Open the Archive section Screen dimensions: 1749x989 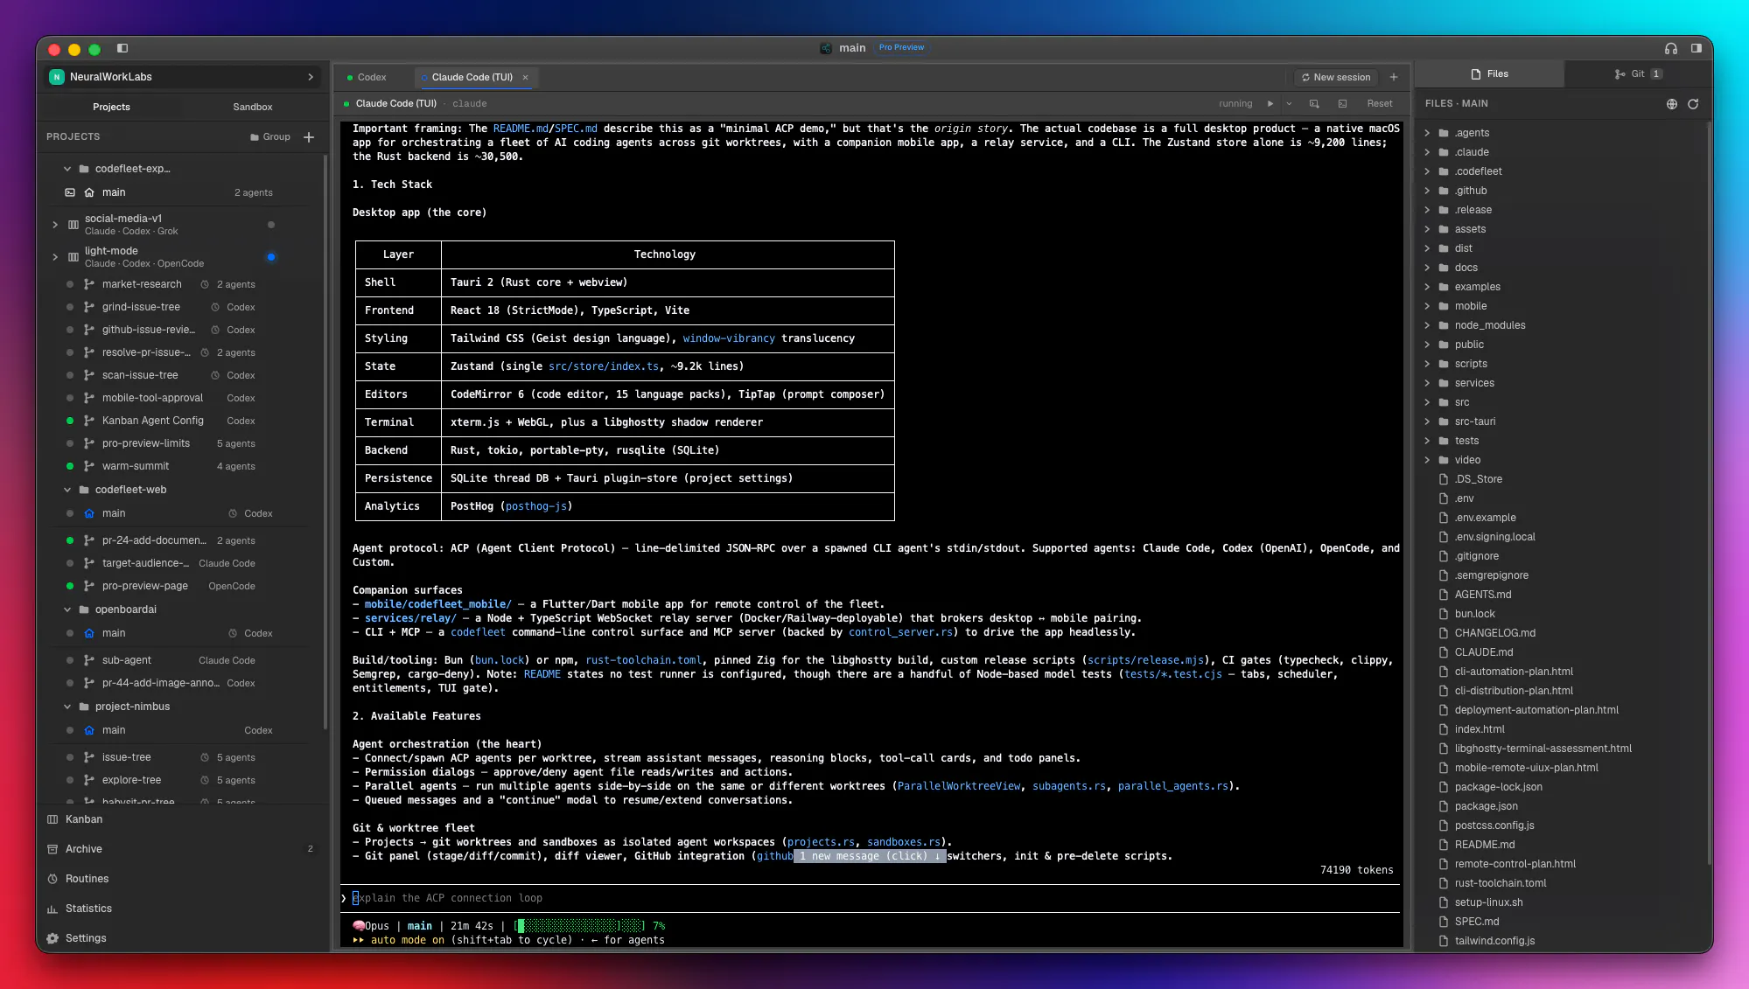point(84,849)
